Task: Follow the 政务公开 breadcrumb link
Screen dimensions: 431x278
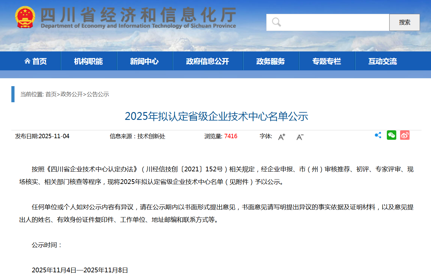Action: (72, 94)
